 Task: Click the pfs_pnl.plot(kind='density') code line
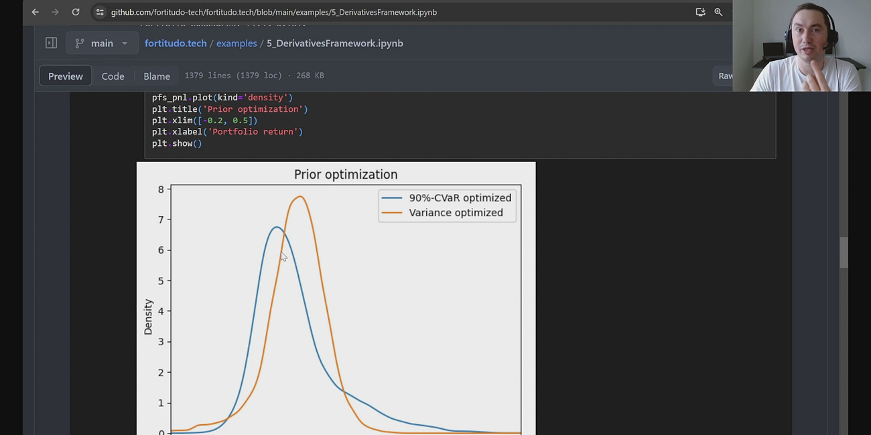(222, 98)
